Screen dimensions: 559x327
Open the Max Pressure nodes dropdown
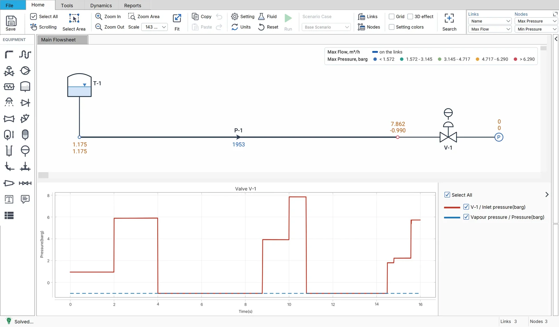536,21
